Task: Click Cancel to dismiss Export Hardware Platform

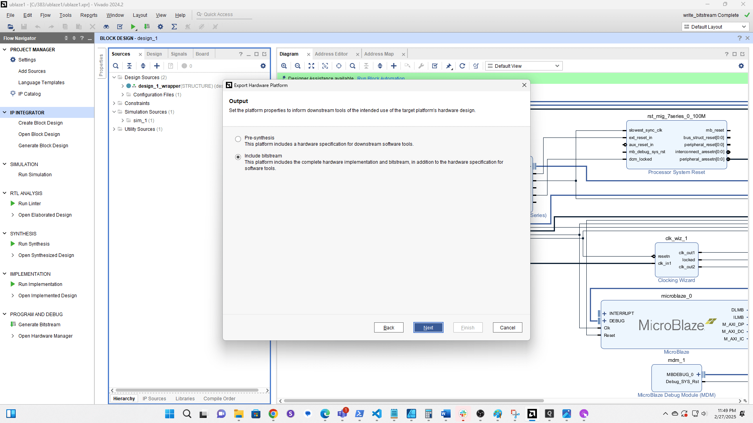Action: coord(507,327)
